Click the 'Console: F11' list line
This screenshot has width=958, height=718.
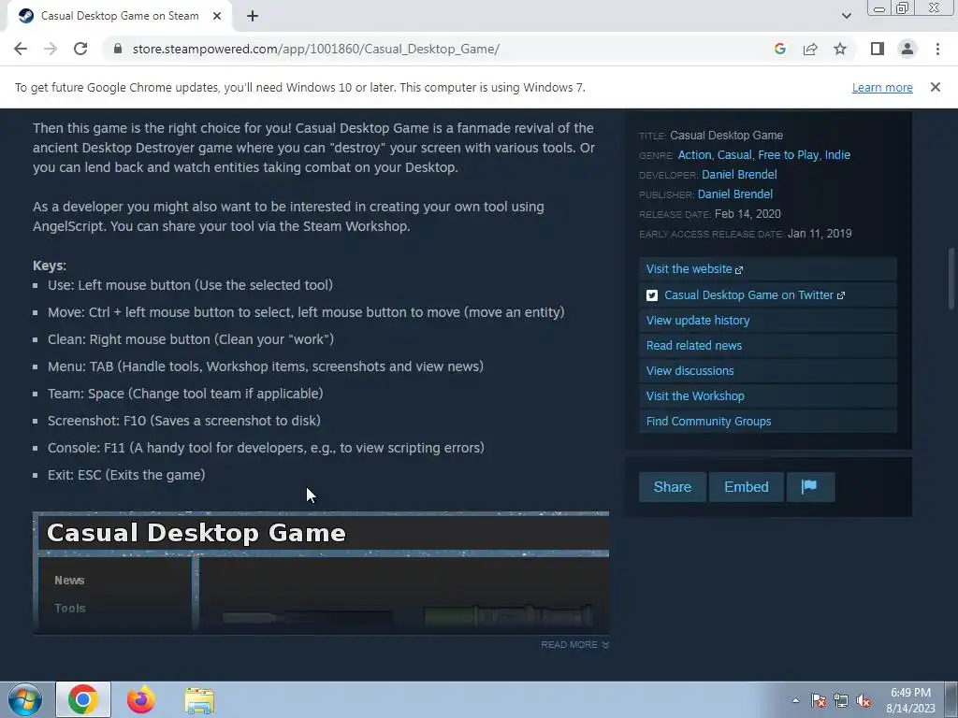click(266, 448)
